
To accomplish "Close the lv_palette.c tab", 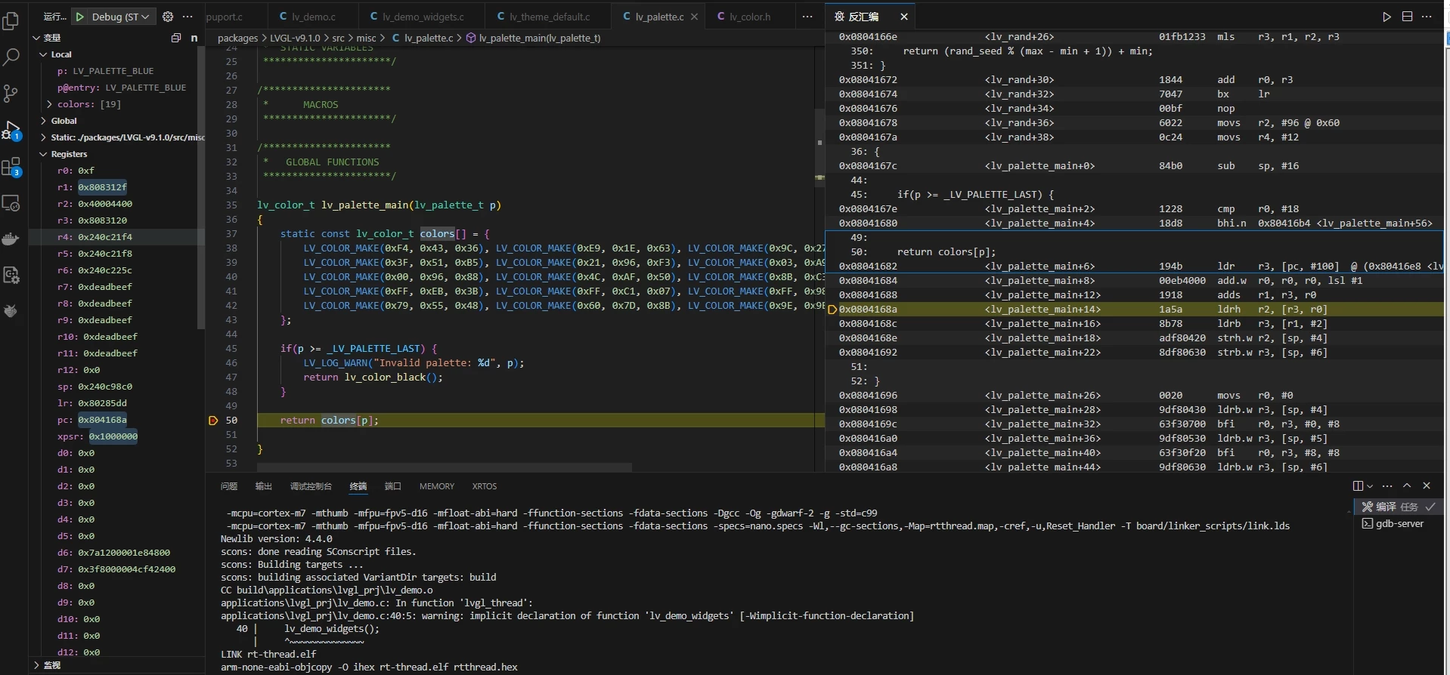I will point(694,17).
